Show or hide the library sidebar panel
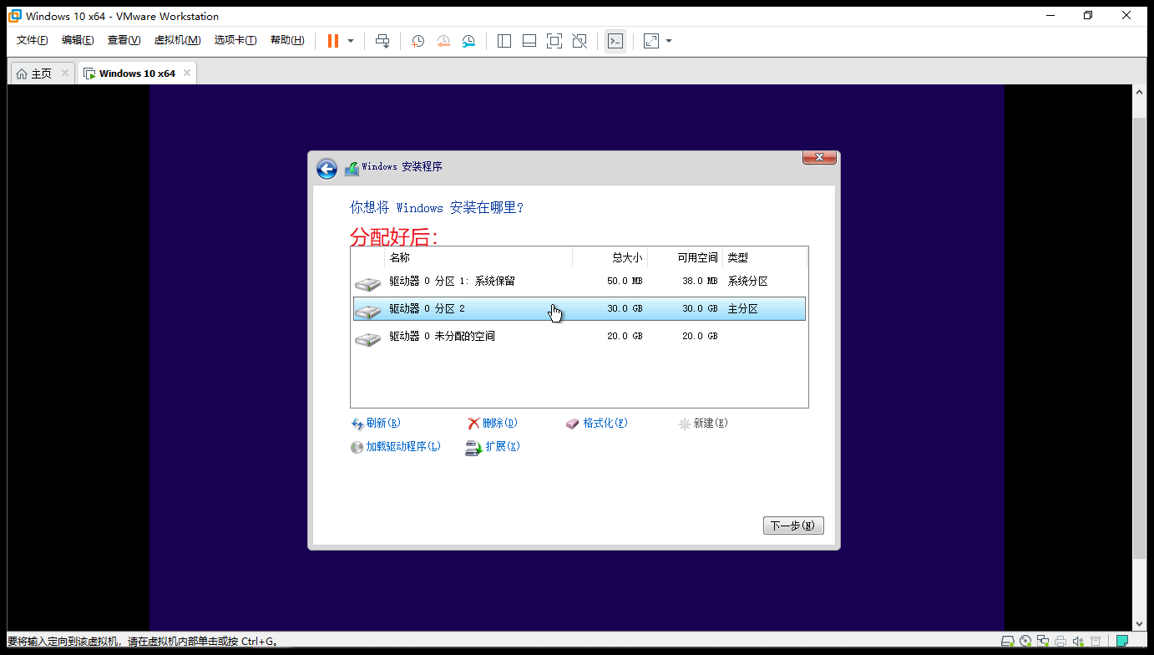Screen dimensions: 1154x655 coord(504,41)
